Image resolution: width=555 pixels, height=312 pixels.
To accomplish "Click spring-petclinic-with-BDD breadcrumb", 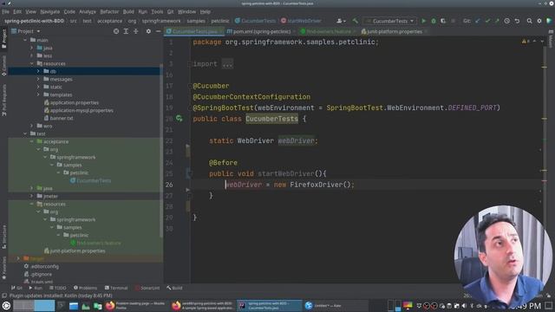I will 35,21.
